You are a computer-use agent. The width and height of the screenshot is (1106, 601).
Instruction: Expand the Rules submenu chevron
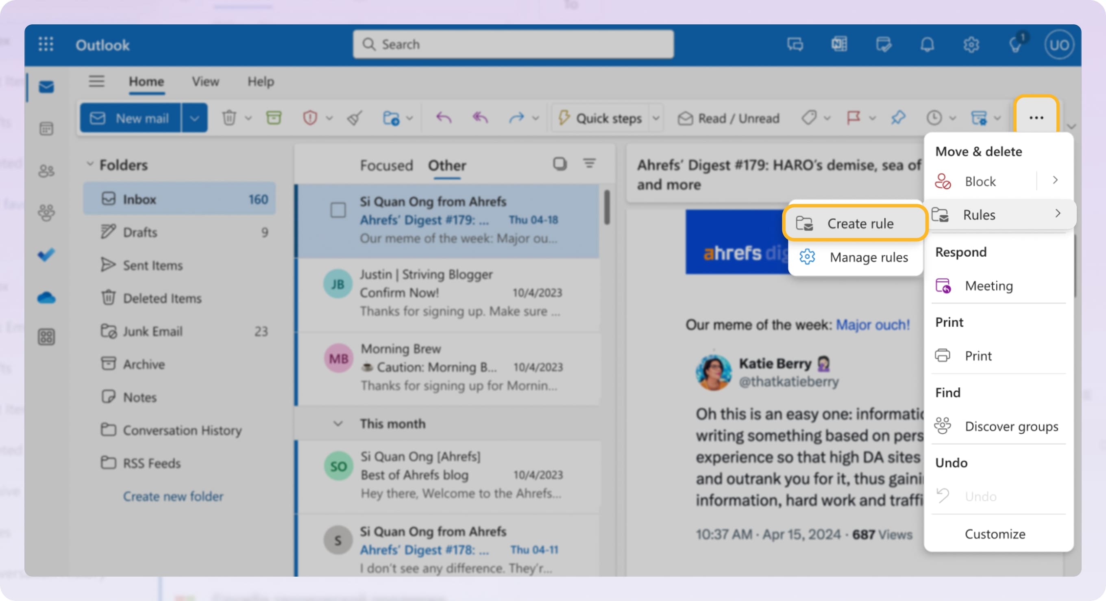pyautogui.click(x=1058, y=214)
